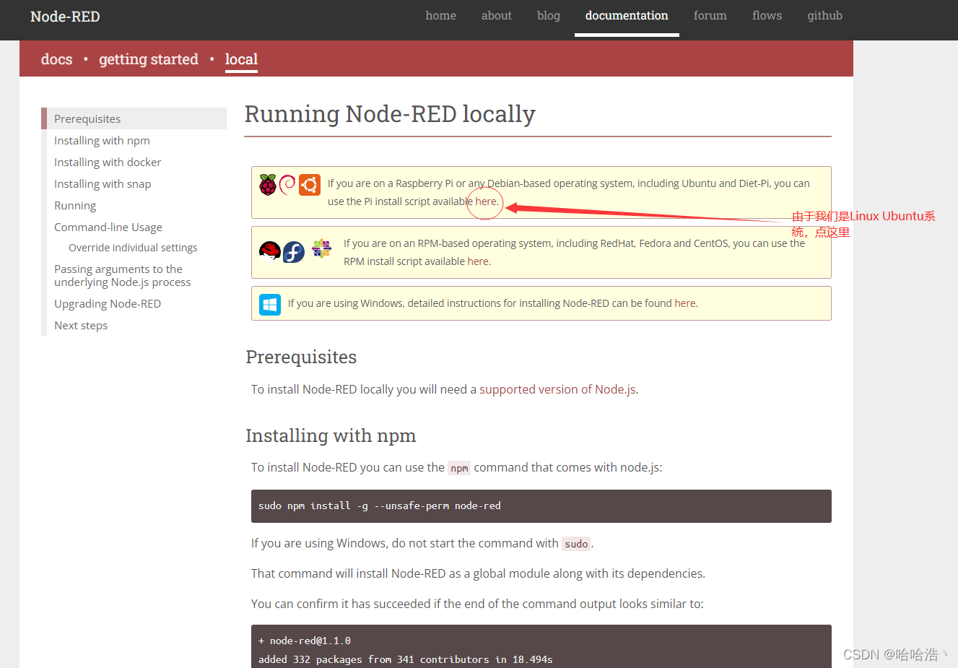Viewport: 958px width, 668px height.
Task: Click the docs breadcrumb
Action: 57,59
